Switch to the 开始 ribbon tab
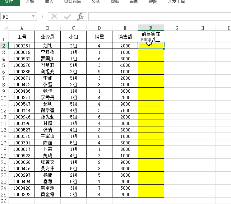 pos(30,2)
